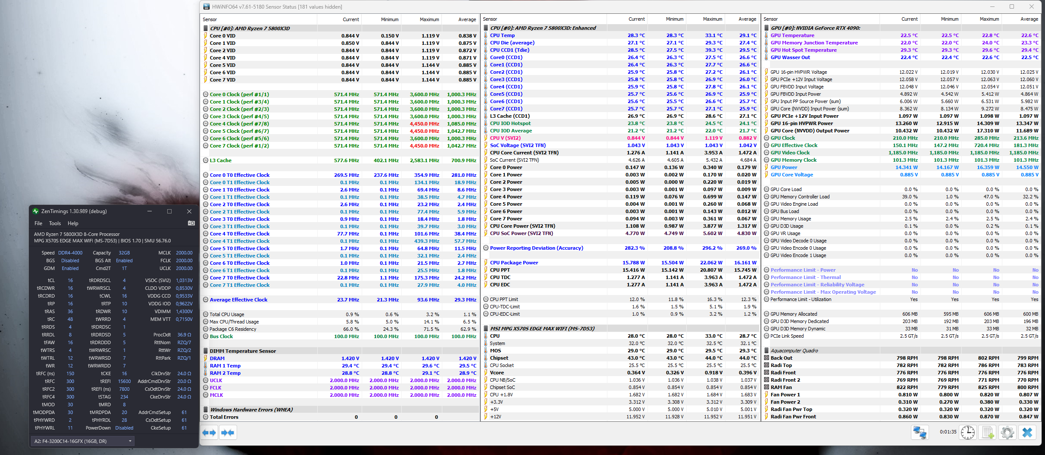Click the expand-columns arrows button in HWiNFO
Viewport: 1045px width, 455px height.
coord(210,433)
